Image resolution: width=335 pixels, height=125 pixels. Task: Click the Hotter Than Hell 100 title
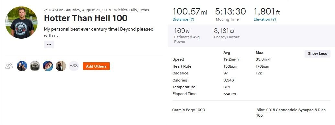coord(86,18)
